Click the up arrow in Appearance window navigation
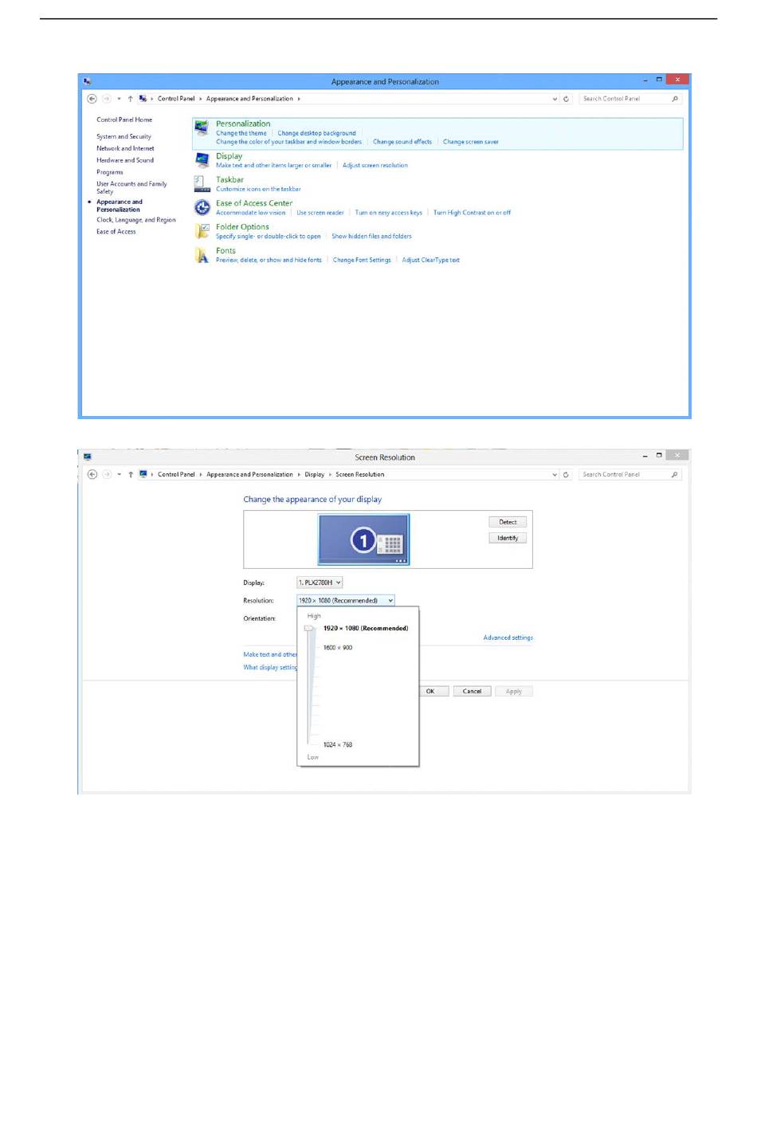The width and height of the screenshot is (757, 1122). click(x=131, y=99)
